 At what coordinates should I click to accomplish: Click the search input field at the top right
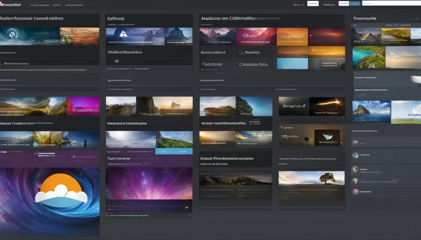click(x=391, y=3)
